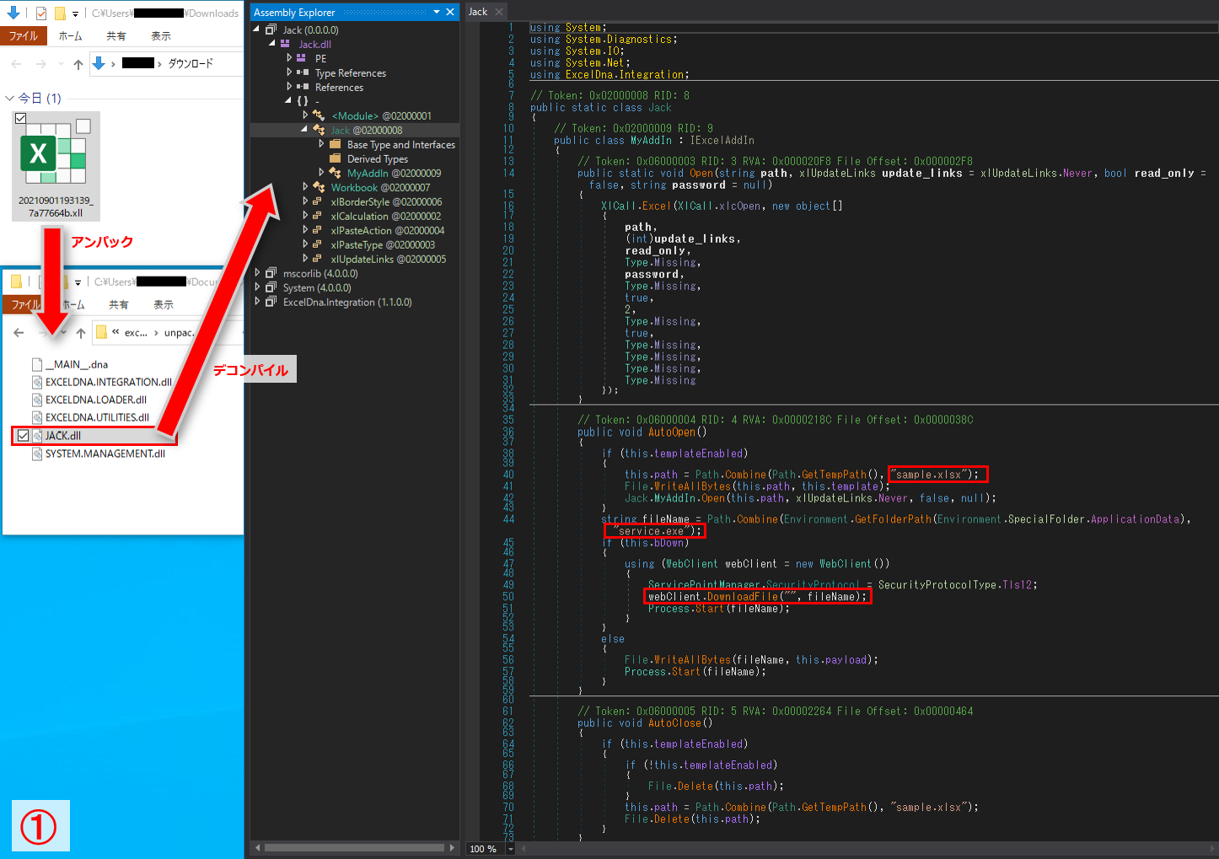This screenshot has width=1219, height=859.
Task: Click the SYSTEM.MANAGEMENT.dll file icon
Action: [37, 454]
